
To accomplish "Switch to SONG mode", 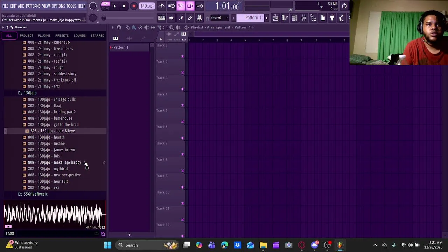I will (105, 8).
